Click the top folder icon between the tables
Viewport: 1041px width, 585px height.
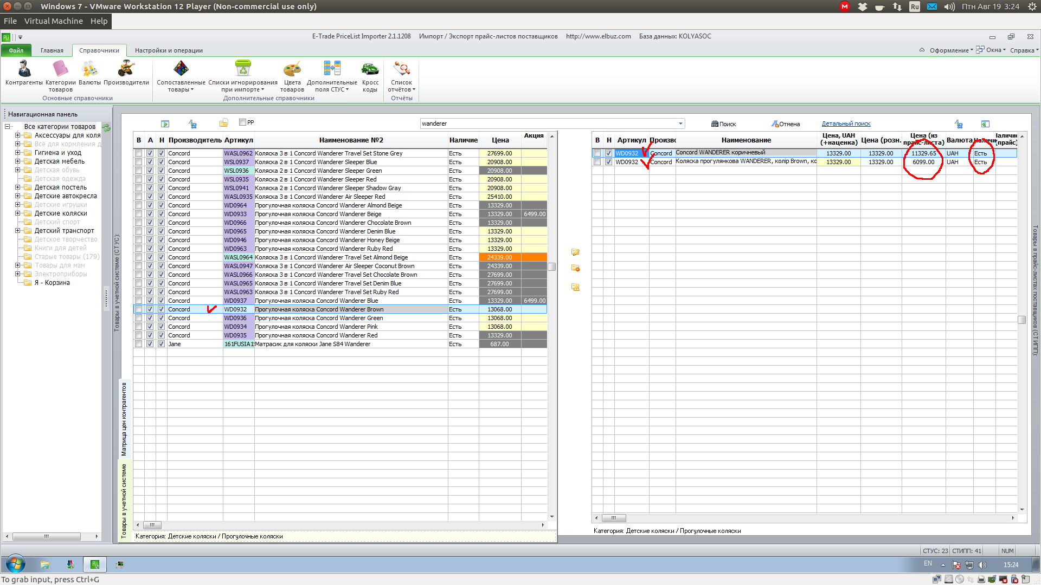[x=575, y=252]
